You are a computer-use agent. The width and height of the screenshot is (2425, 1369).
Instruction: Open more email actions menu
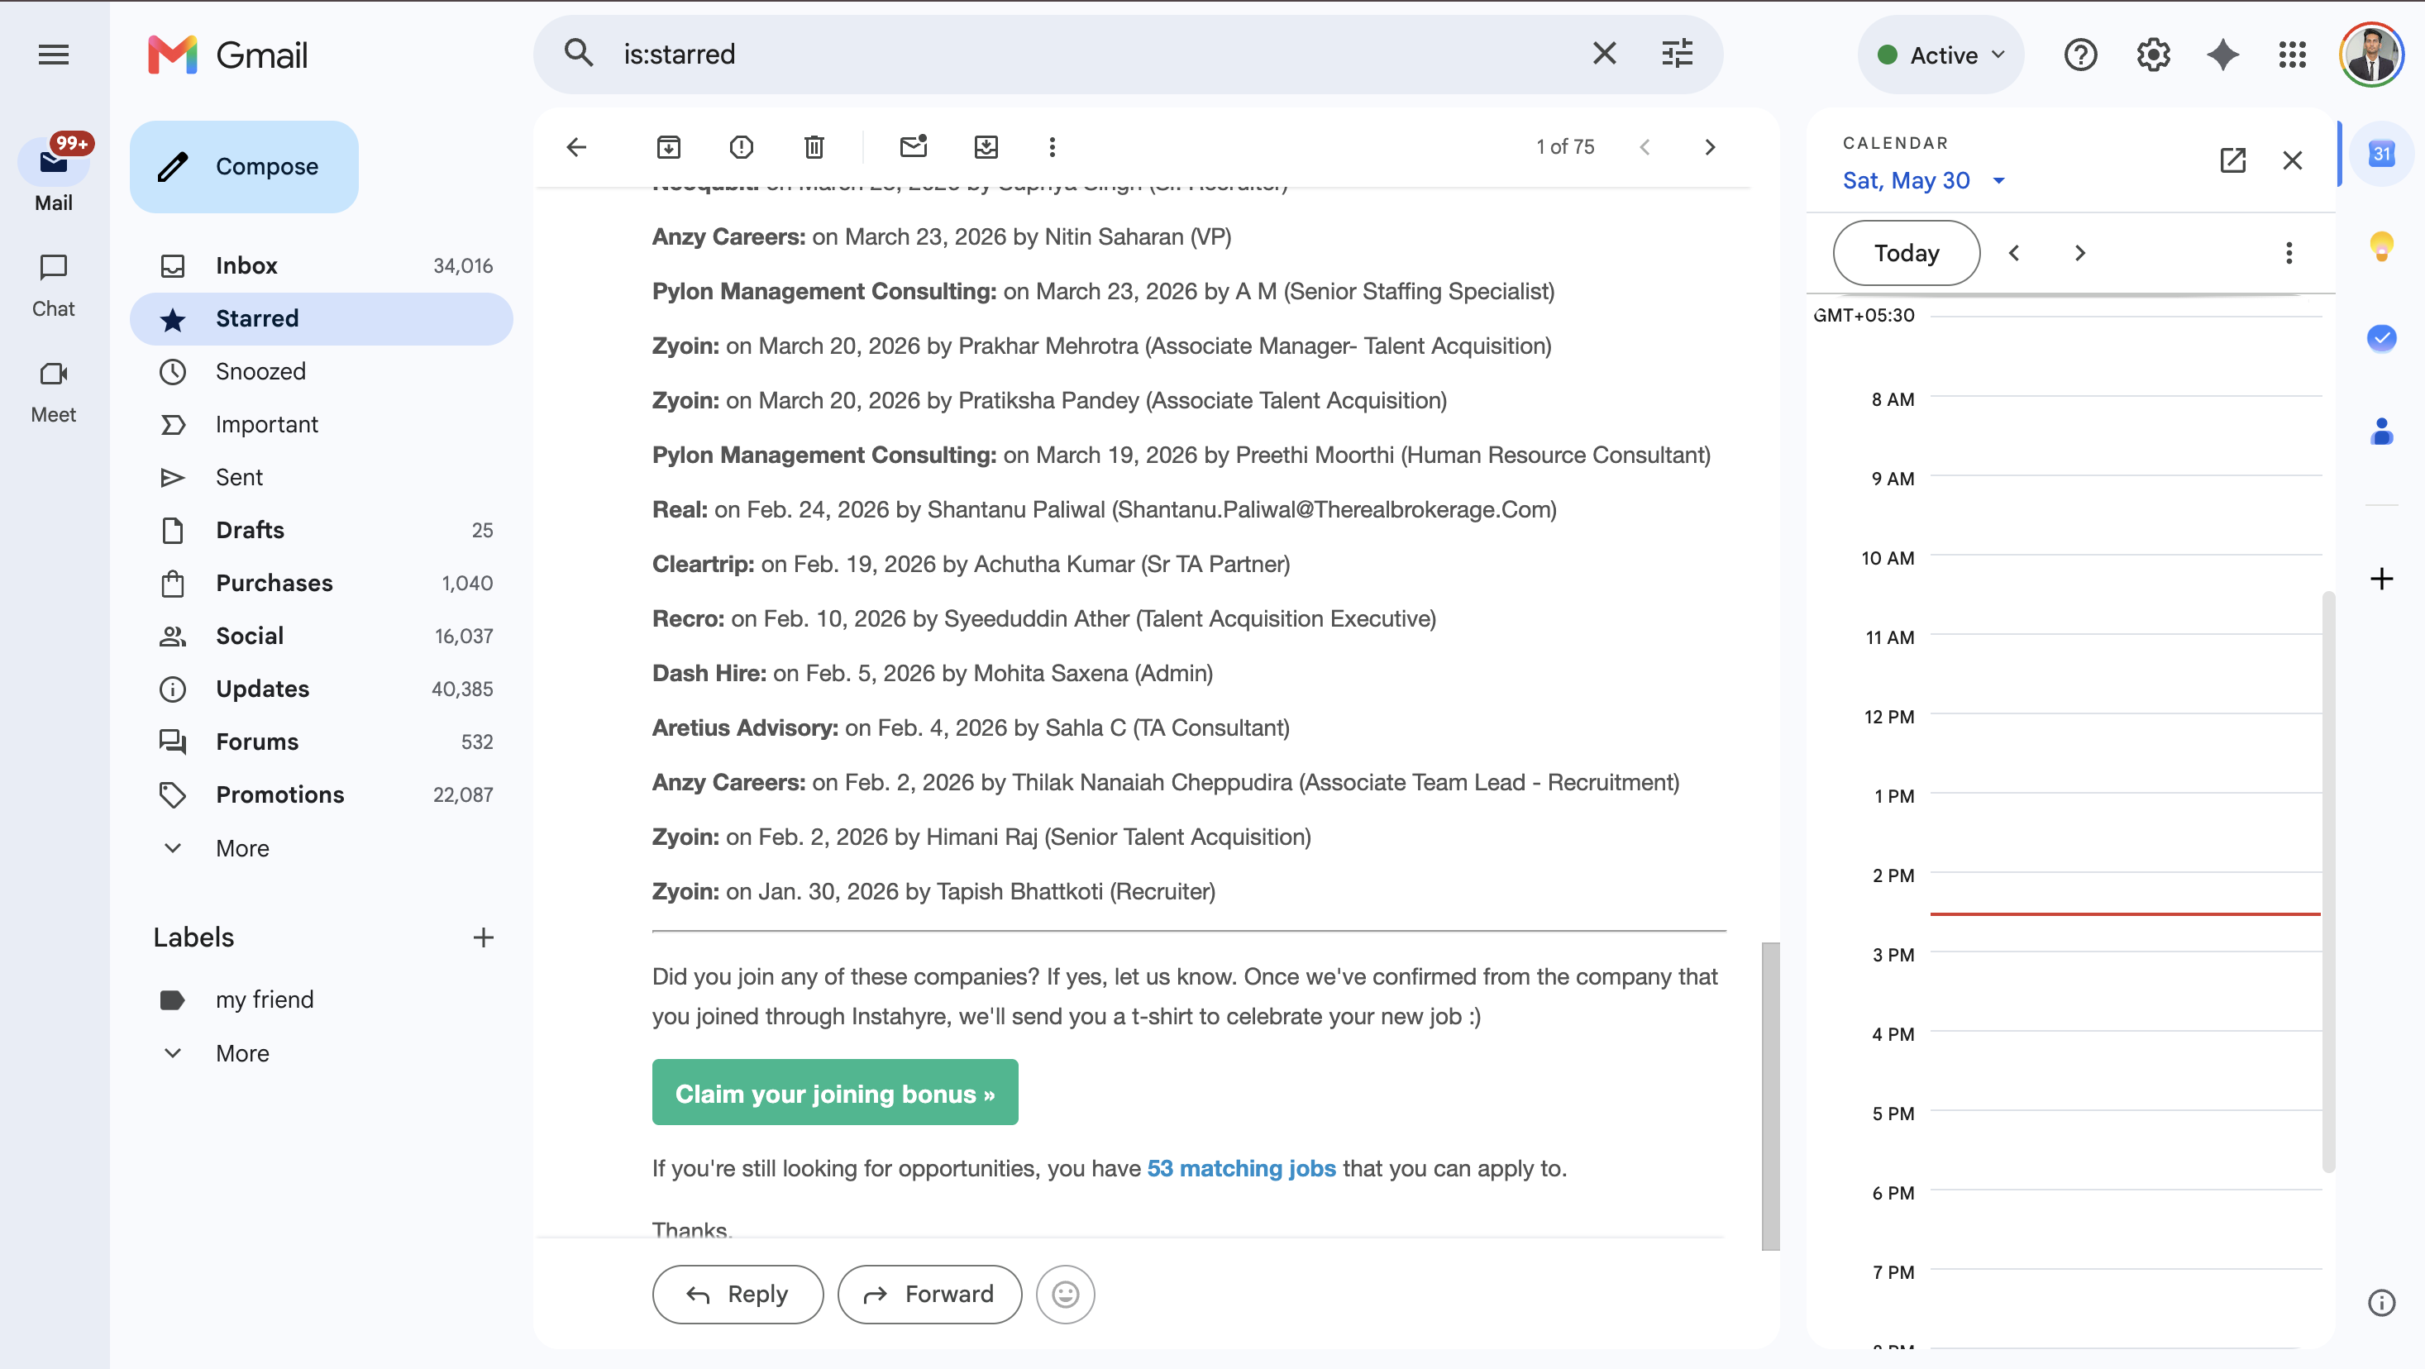(x=1053, y=147)
